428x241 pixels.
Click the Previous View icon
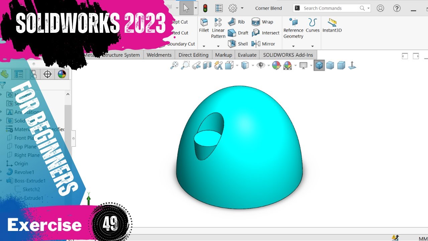tap(196, 65)
